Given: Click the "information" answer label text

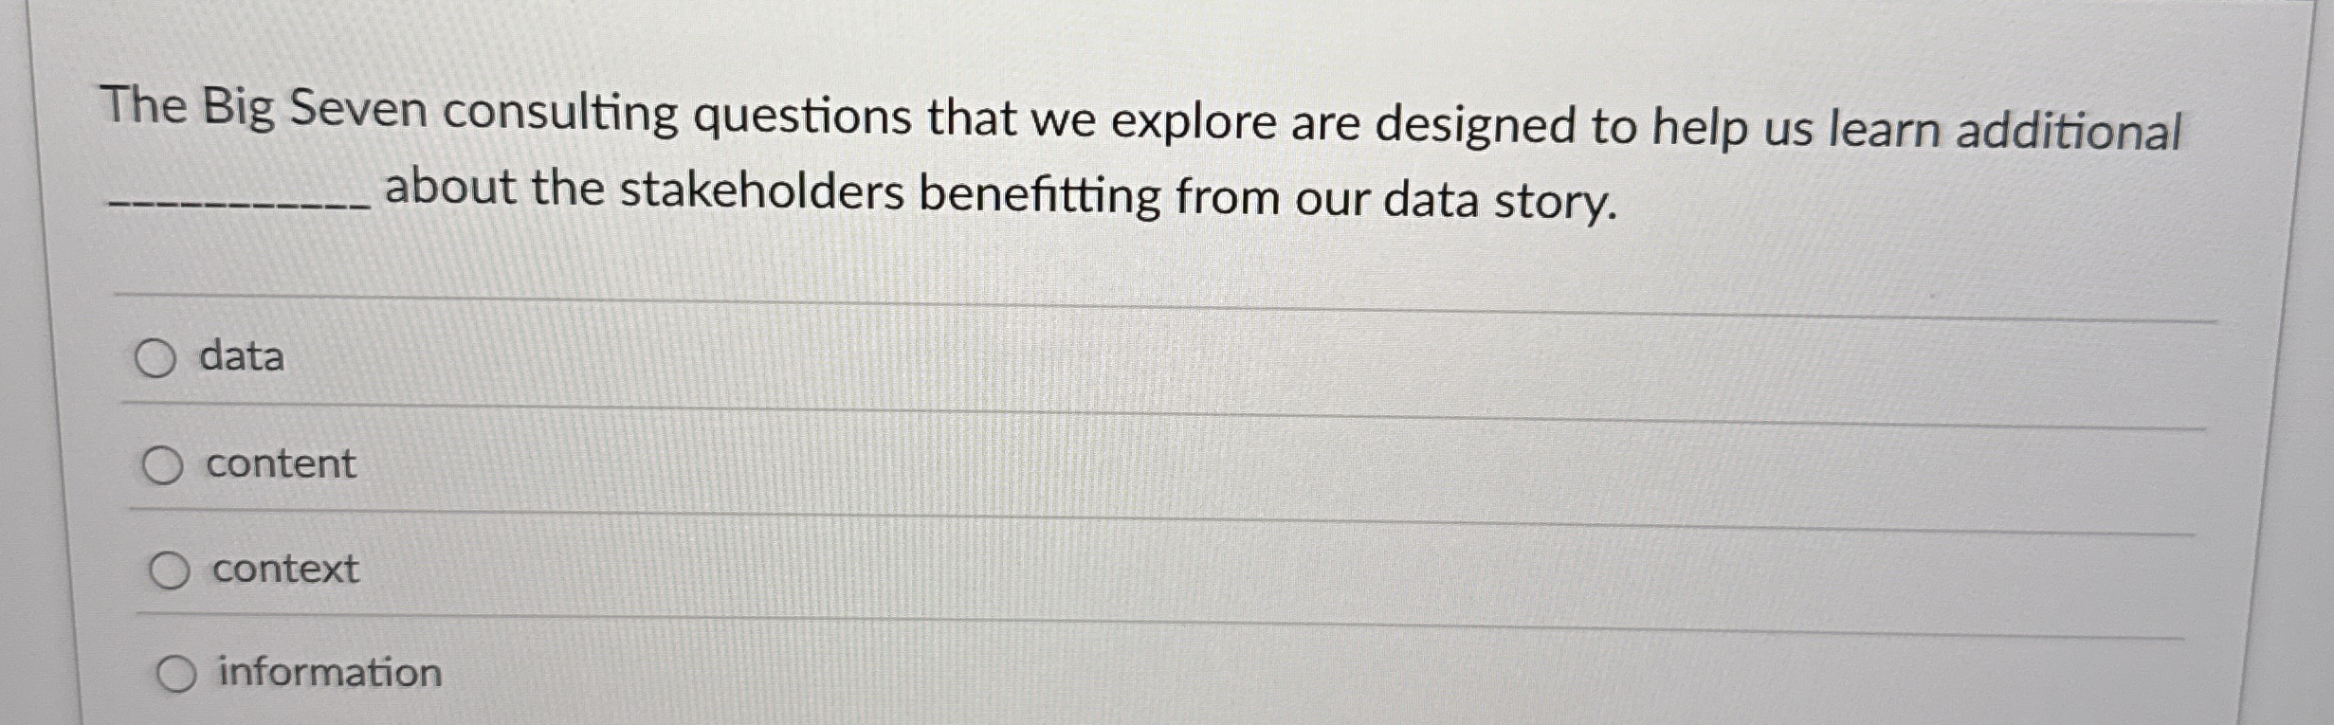Looking at the screenshot, I should coord(327,675).
